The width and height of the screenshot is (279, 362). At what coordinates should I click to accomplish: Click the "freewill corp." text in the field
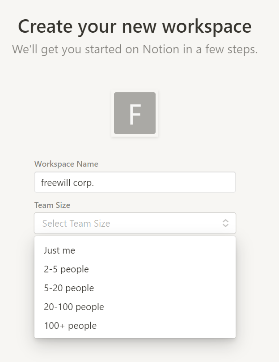click(68, 182)
